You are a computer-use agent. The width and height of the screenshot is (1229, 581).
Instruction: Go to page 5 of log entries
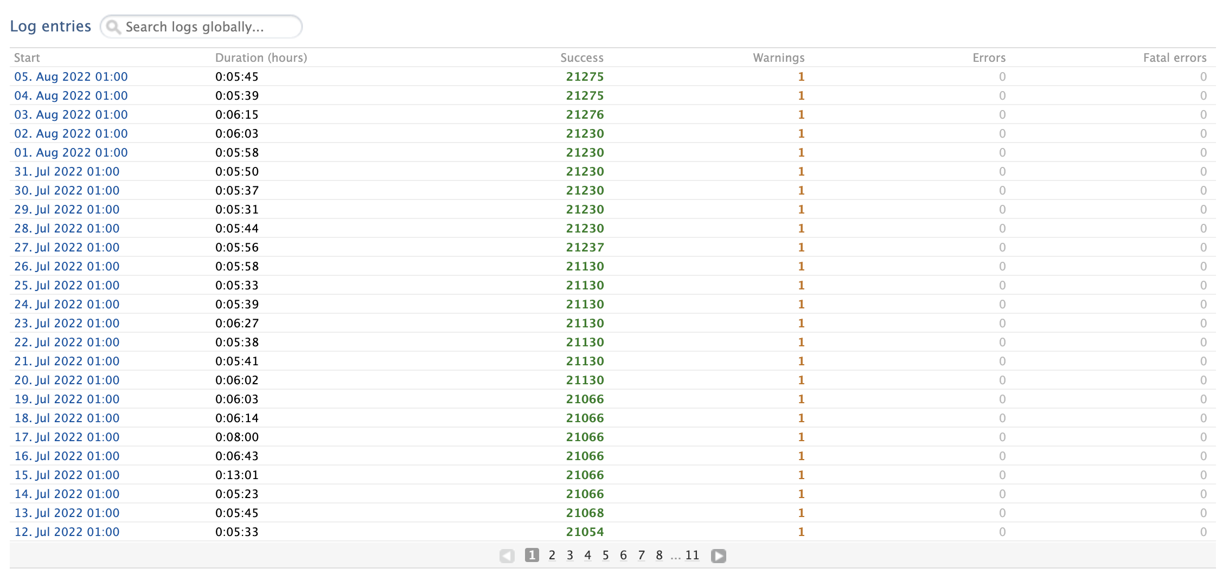tap(605, 555)
